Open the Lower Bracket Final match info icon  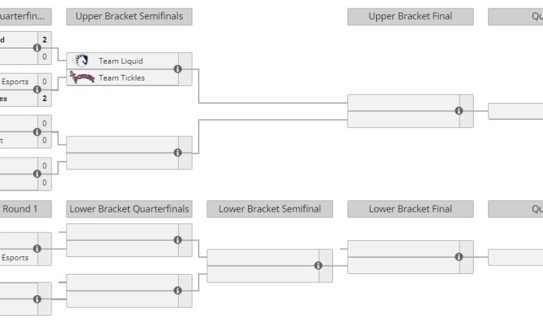coord(459,257)
